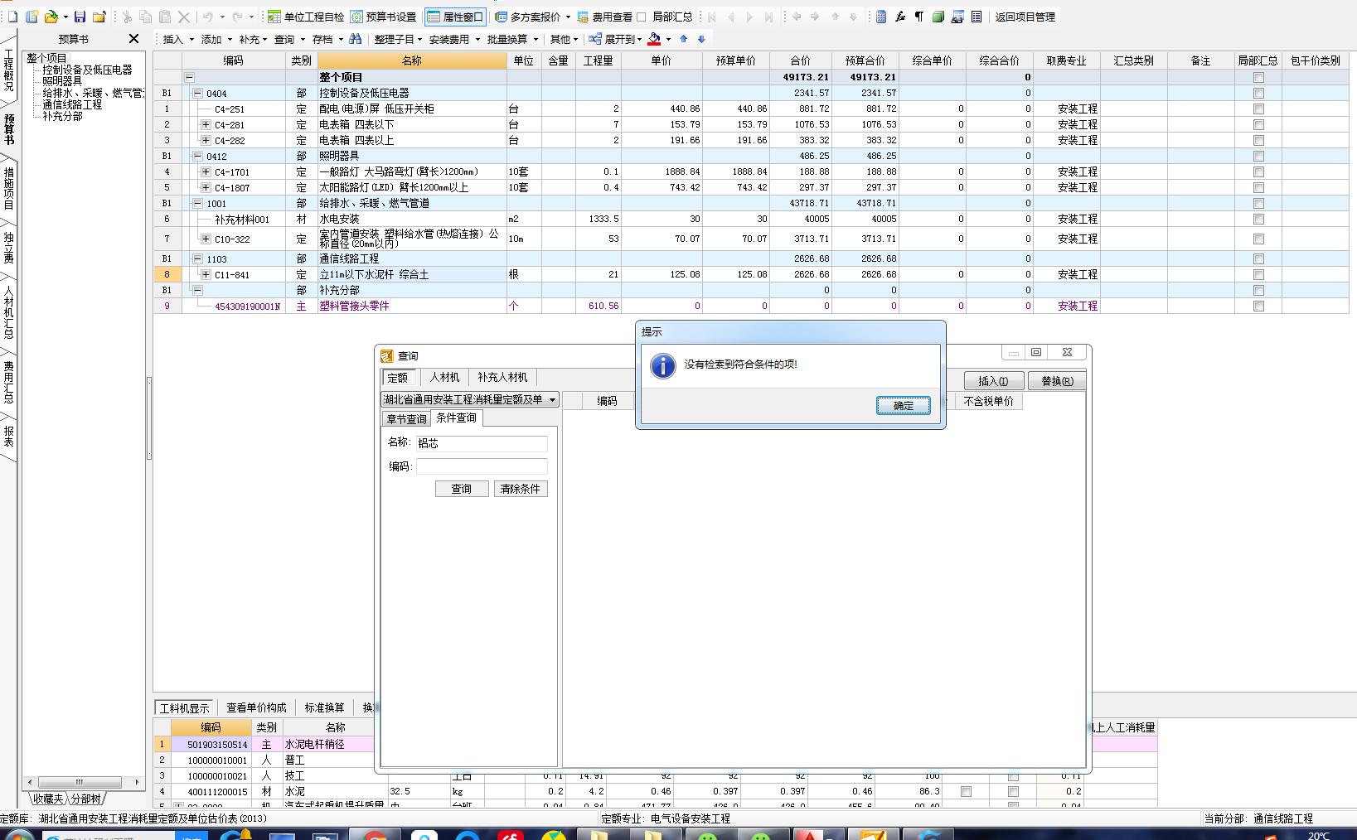1357x840 pixels.
Task: Collapse the 1001 给排水 section
Action: pyautogui.click(x=197, y=203)
